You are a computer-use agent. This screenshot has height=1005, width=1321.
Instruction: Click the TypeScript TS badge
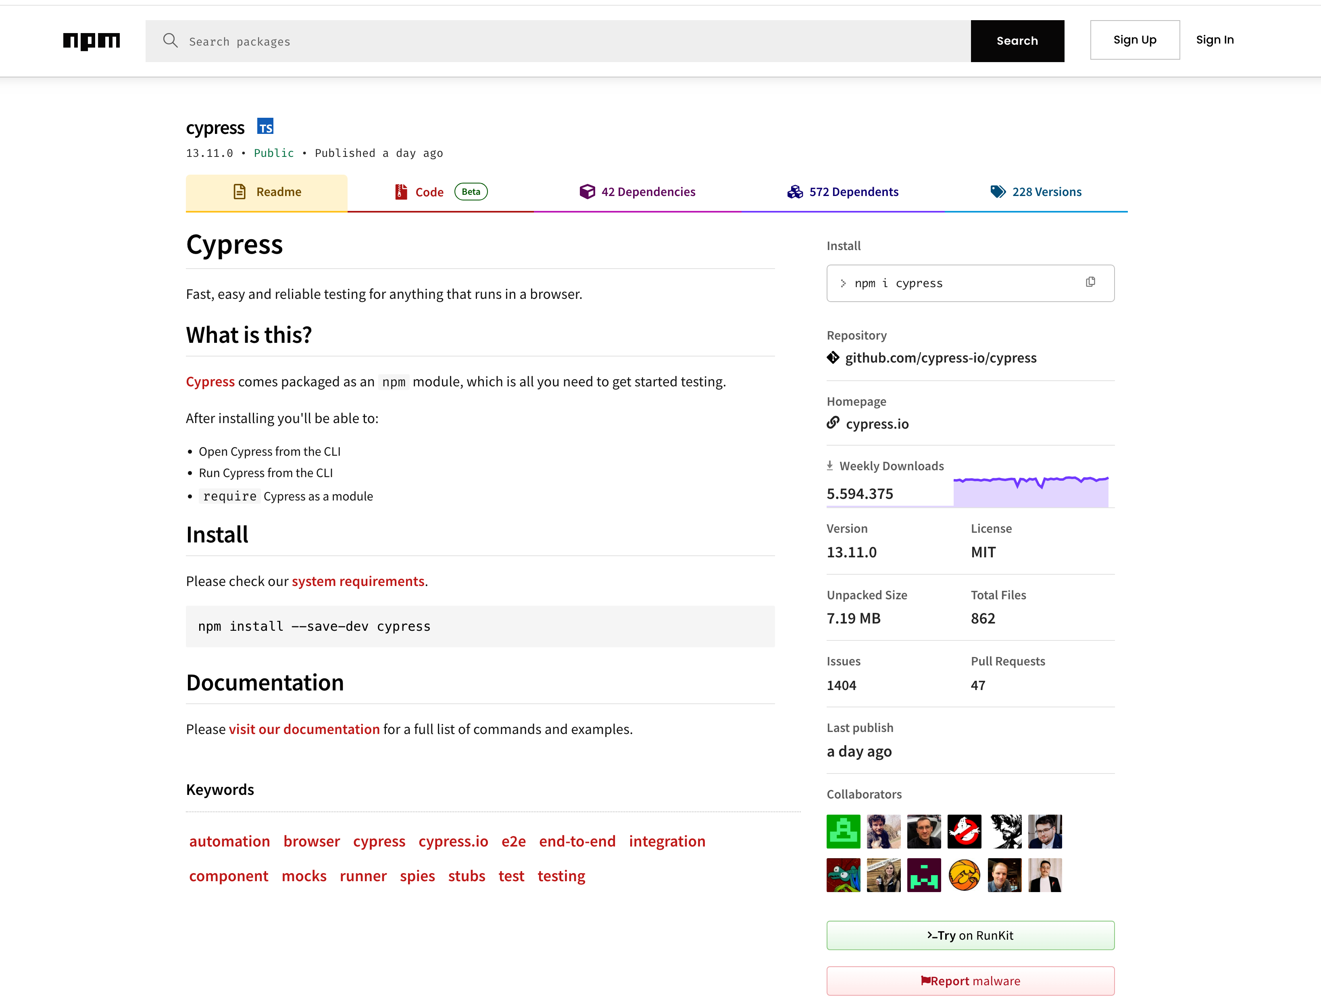click(265, 127)
